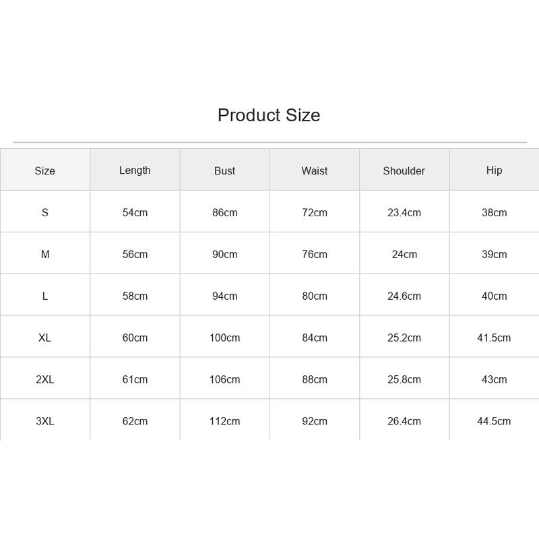Select the Length column header
539x539 pixels.
[x=135, y=170]
